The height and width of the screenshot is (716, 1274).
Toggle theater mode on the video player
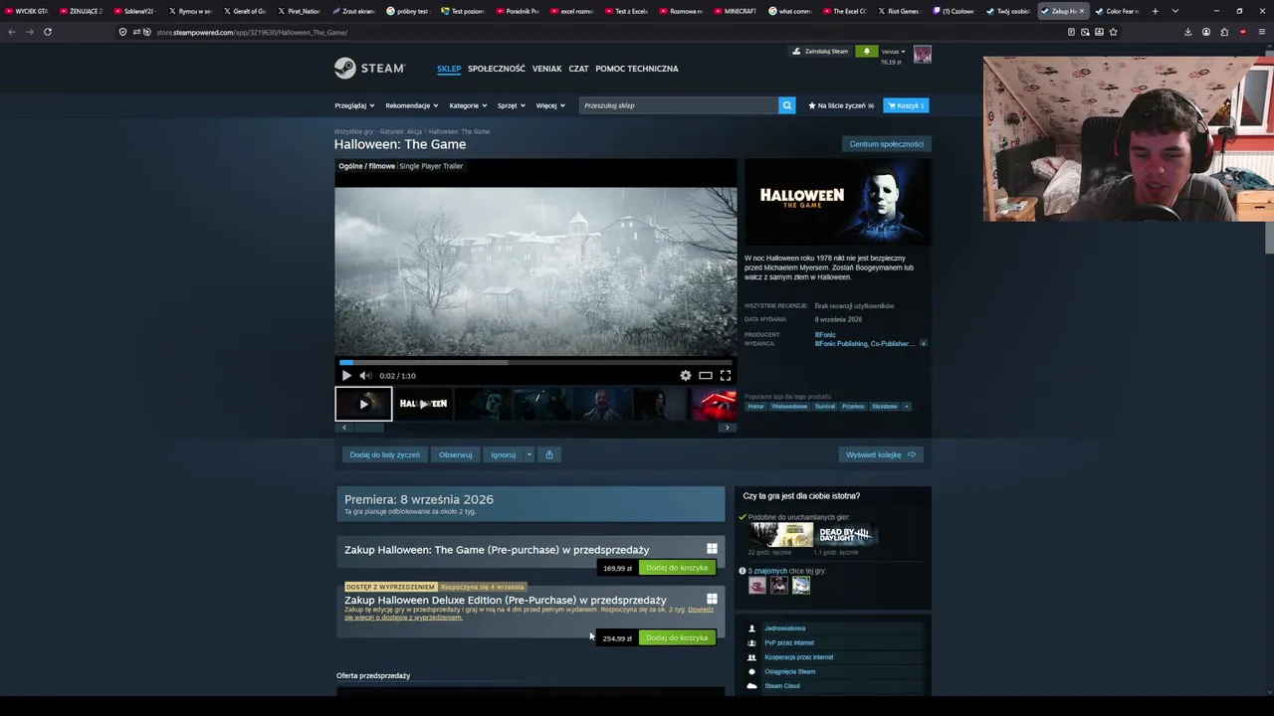click(x=705, y=376)
